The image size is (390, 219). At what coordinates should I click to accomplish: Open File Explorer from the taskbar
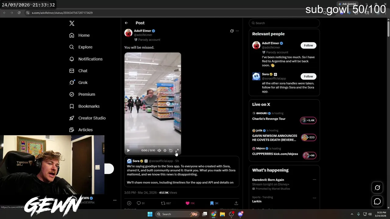(x=222, y=214)
